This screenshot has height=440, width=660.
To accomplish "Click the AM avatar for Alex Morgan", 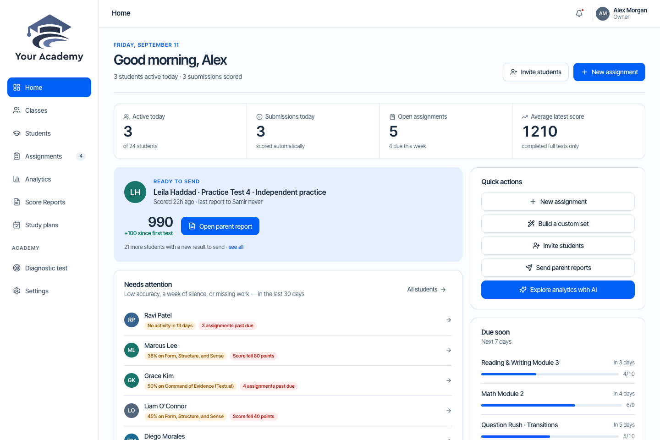I will pos(603,14).
